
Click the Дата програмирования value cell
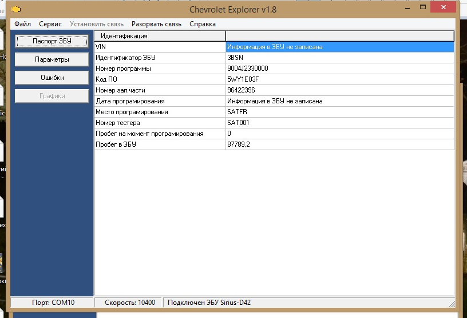340,101
